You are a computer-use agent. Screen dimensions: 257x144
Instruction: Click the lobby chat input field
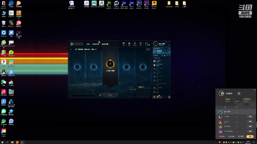click(83, 96)
